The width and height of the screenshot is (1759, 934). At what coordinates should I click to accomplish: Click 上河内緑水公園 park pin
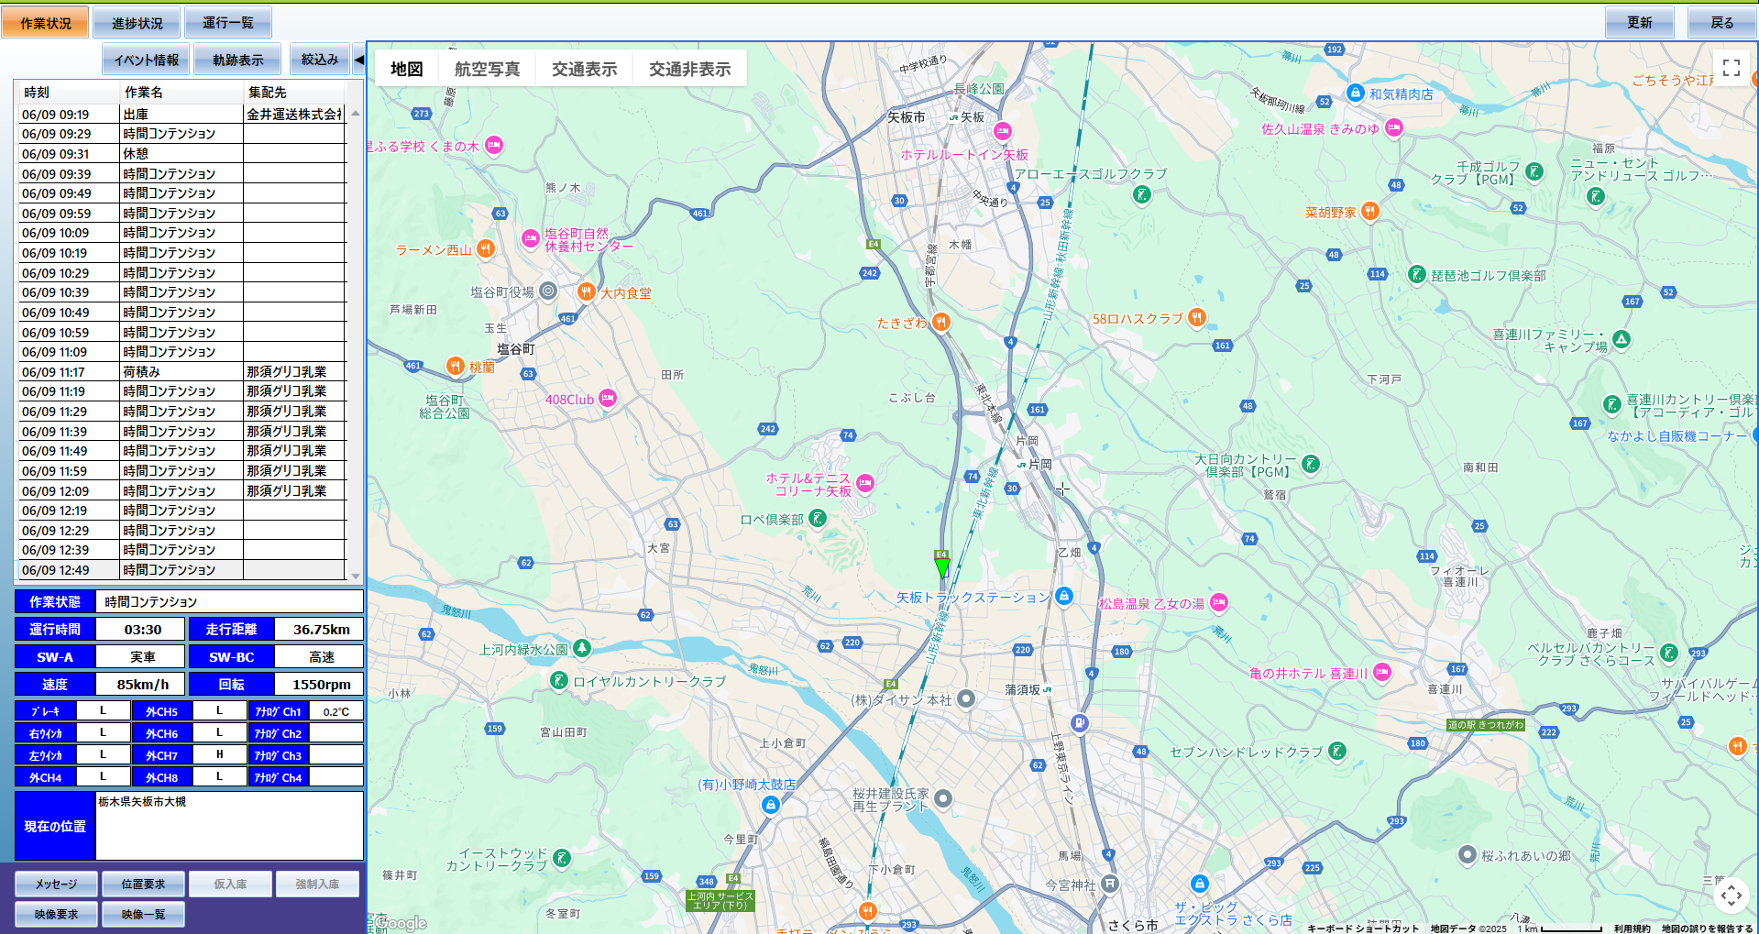click(581, 648)
